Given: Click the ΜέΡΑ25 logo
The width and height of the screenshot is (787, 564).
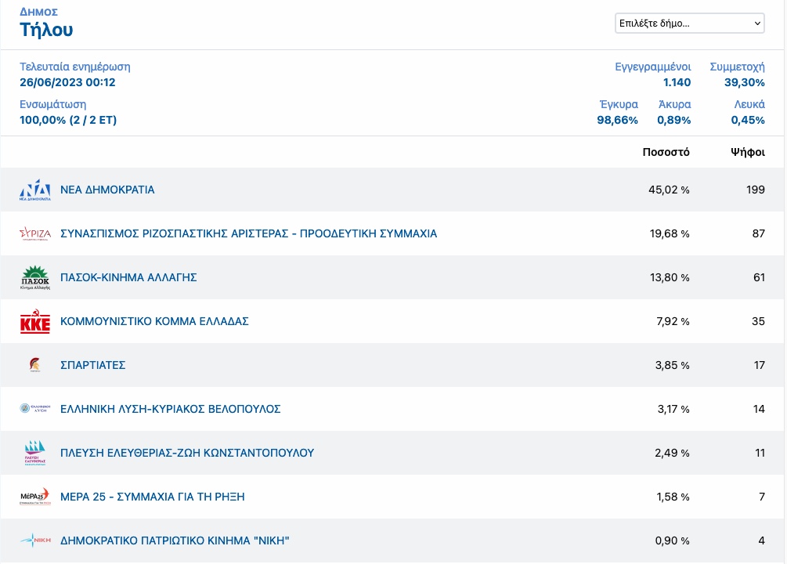Looking at the screenshot, I should (35, 496).
